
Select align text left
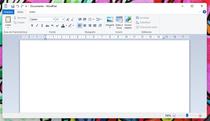[80, 25]
